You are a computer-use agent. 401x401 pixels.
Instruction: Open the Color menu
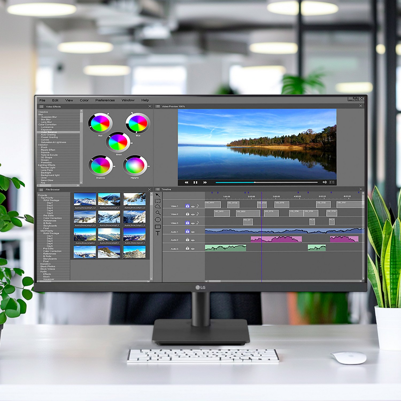click(x=84, y=100)
